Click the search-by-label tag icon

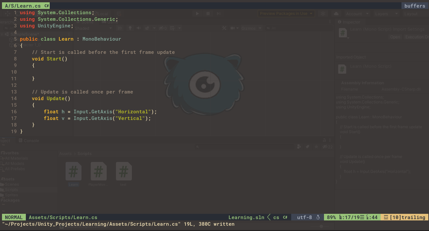pyautogui.click(x=307, y=146)
